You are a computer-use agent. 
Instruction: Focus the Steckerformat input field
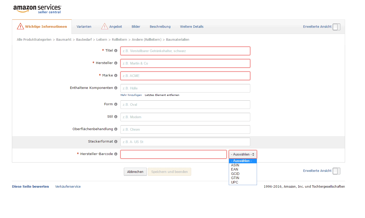click(x=185, y=142)
